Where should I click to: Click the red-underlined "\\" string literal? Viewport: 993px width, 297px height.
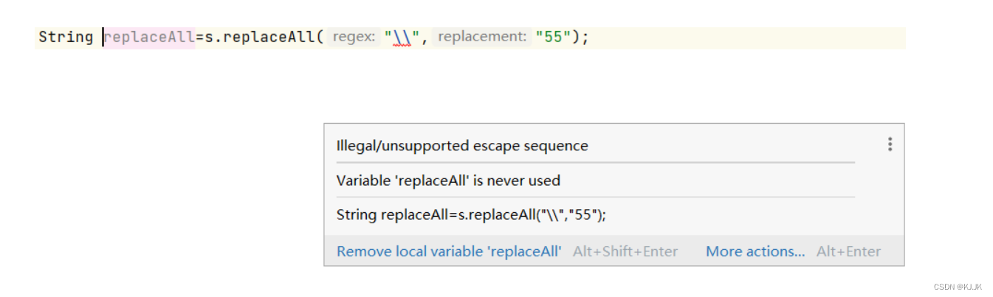[402, 37]
